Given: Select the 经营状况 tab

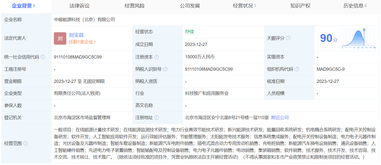Looking at the screenshot, I should [x=244, y=6].
